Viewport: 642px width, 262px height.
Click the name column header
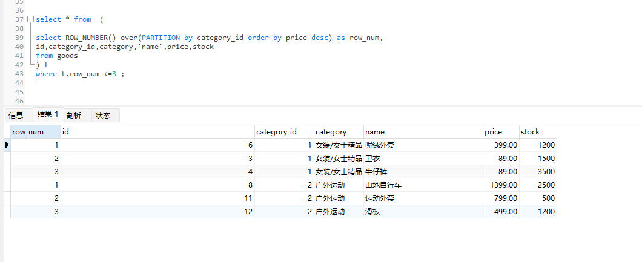click(x=423, y=132)
